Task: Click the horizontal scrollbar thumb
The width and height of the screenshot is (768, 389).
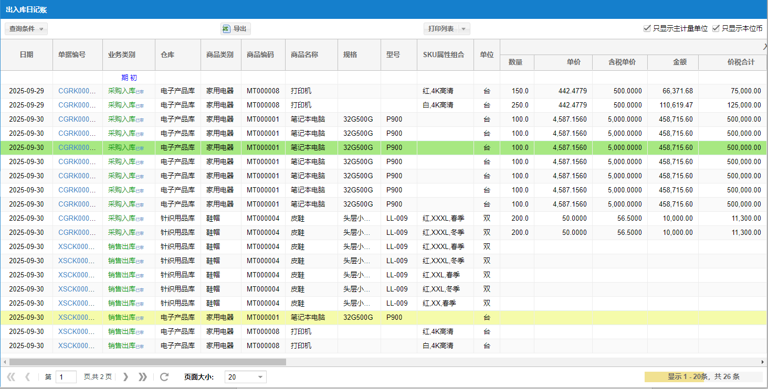Action: [x=147, y=362]
